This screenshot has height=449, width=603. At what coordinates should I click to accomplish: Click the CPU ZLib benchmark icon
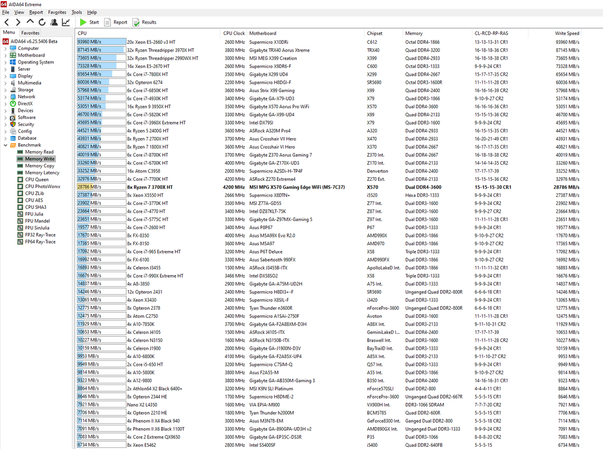20,194
